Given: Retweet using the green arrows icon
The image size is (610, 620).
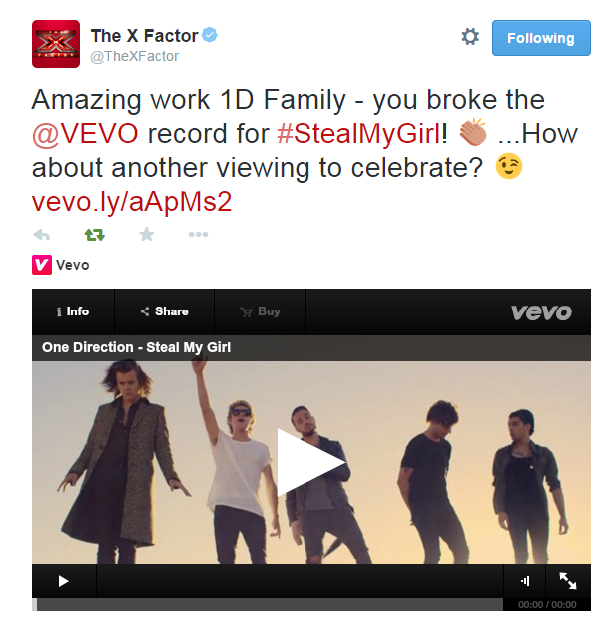Looking at the screenshot, I should (95, 234).
